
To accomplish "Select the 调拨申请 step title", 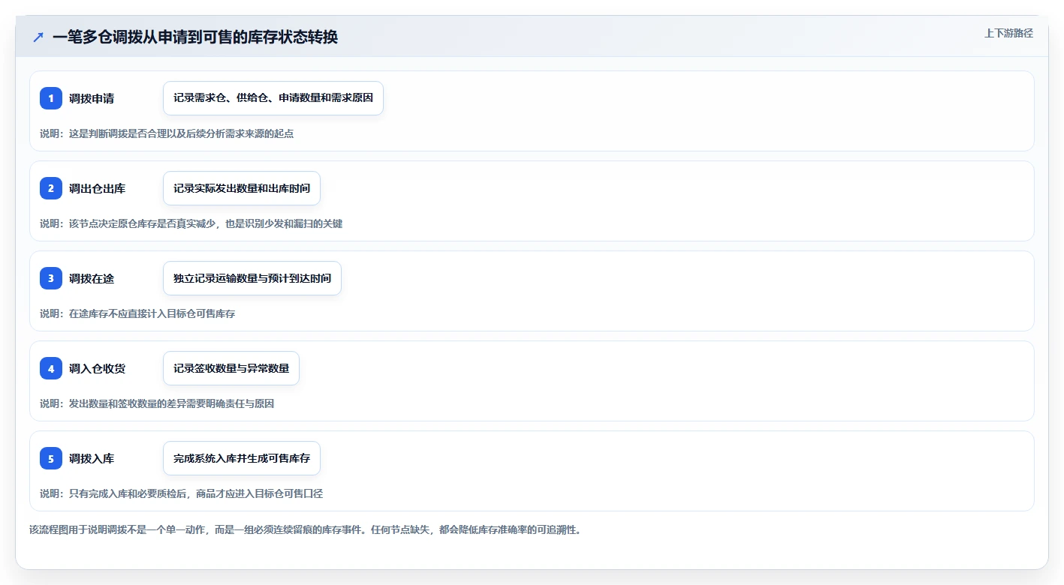I will point(92,98).
